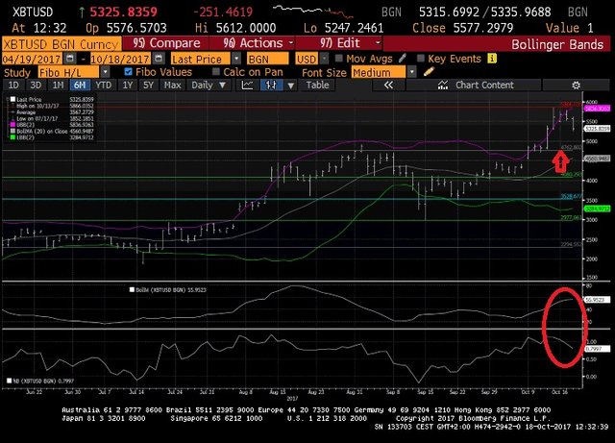Click the 0.7997 %B axis value
Image resolution: width=615 pixels, height=443 pixels.
tap(598, 349)
